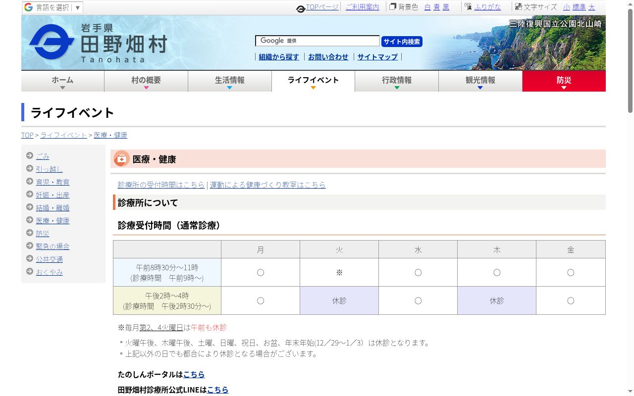This screenshot has width=634, height=396.
Task: Open 緊急の場合 sidebar link
Action: [x=53, y=247]
